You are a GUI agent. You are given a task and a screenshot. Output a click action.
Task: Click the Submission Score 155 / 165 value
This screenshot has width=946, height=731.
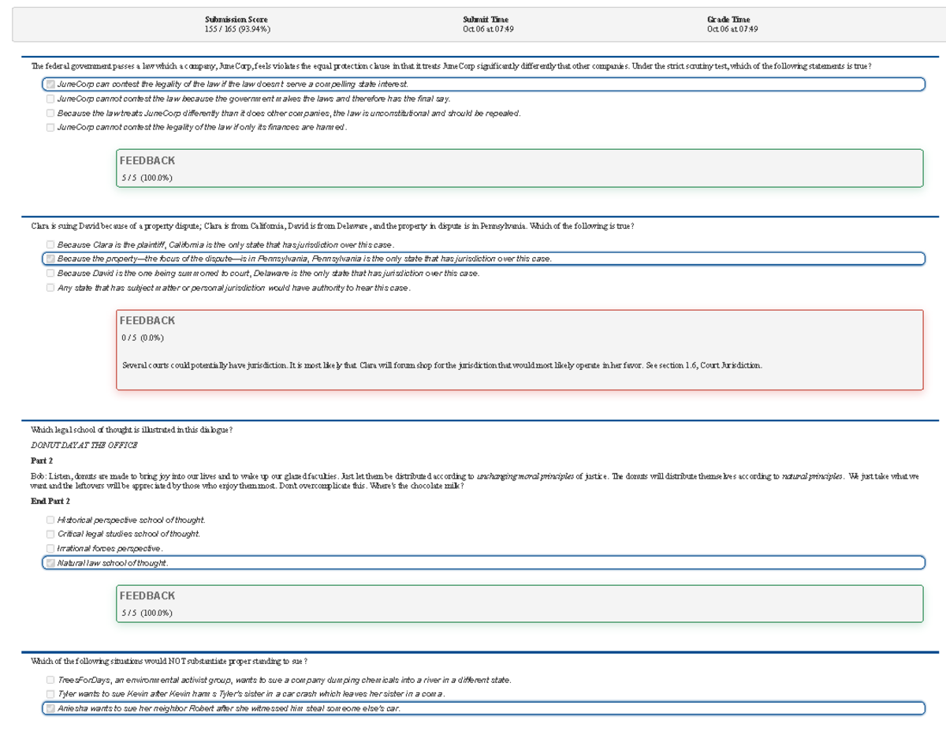[236, 29]
